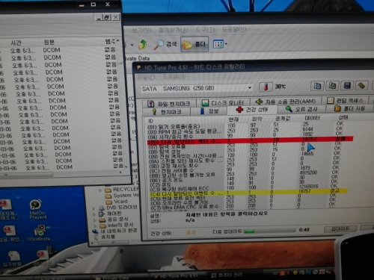The height and width of the screenshot is (280, 374).
Task: Expand the 공유 문서 tree node
Action: [x=95, y=220]
